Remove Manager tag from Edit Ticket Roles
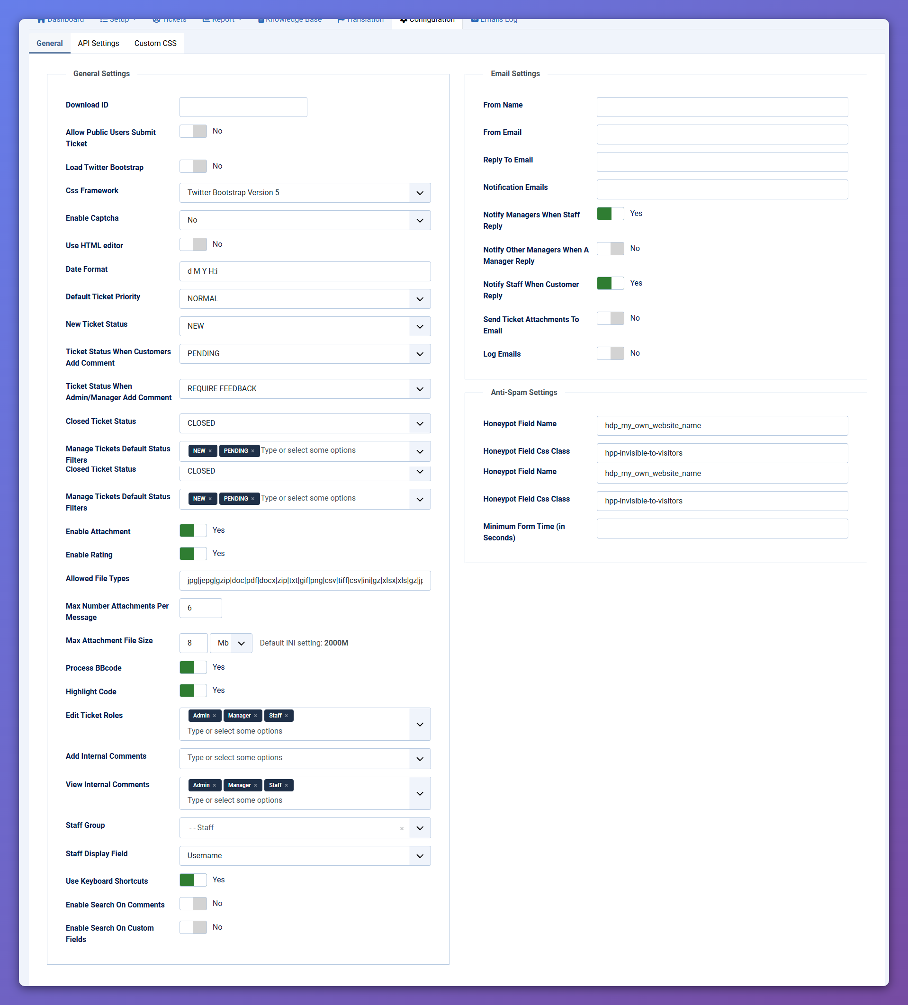908x1005 pixels. point(255,715)
